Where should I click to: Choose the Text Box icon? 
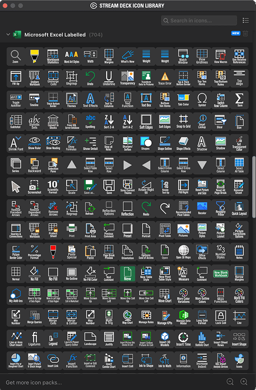pyautogui.click(x=146, y=100)
